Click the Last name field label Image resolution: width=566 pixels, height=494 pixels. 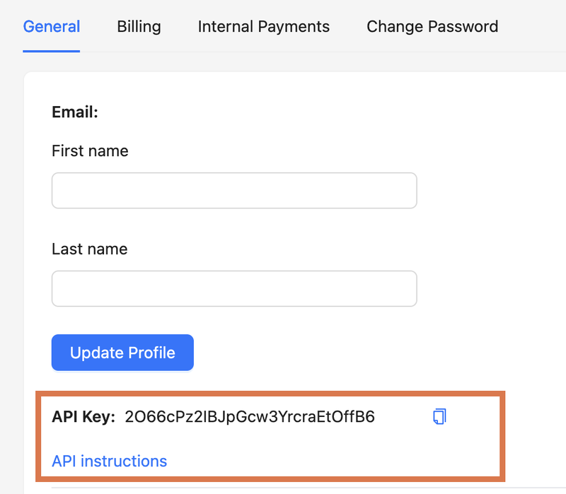(89, 249)
